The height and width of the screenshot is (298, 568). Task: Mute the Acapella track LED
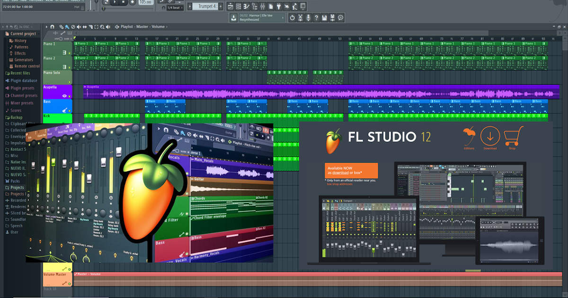(x=70, y=96)
